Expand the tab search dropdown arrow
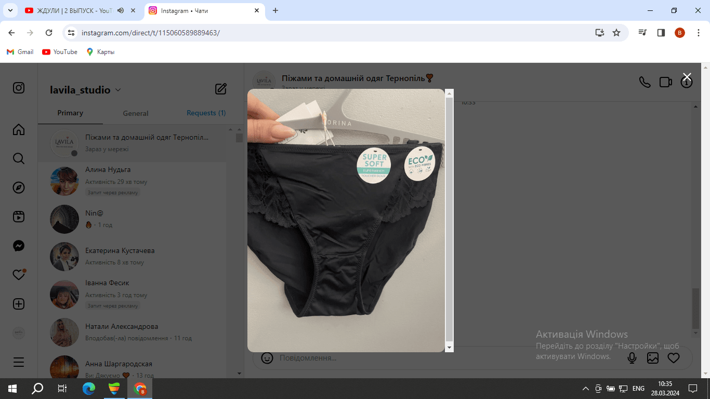The image size is (710, 399). point(10,10)
